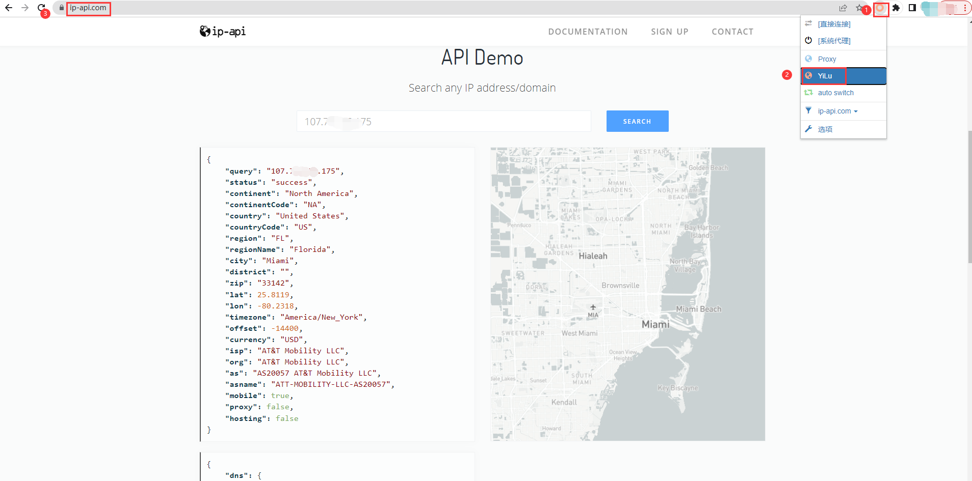Click the proxy value false
972x481 pixels.
click(x=278, y=407)
